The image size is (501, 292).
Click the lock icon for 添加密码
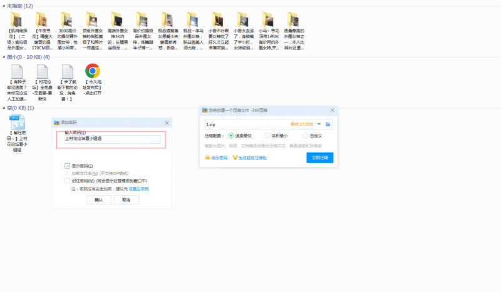point(208,158)
